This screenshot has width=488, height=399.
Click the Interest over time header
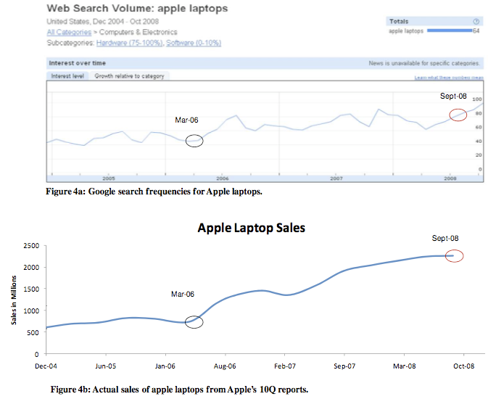78,63
